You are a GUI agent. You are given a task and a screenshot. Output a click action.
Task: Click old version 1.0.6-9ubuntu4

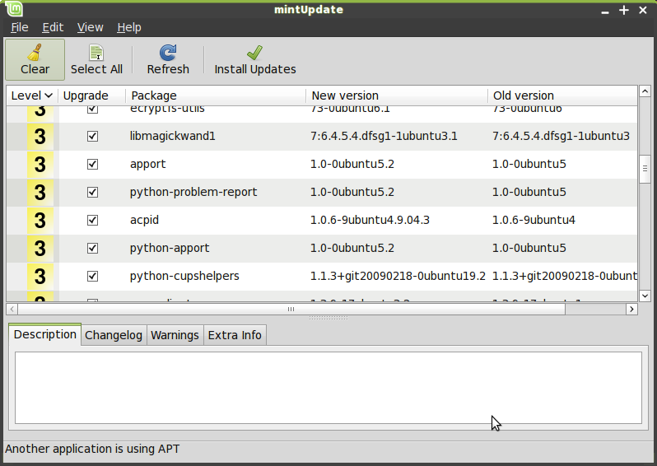(534, 221)
